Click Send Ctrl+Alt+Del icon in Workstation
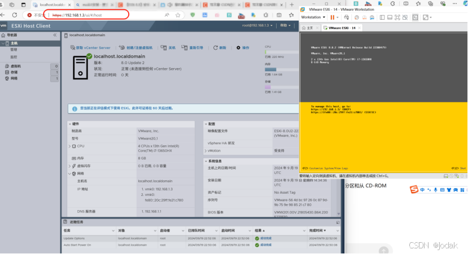 tap(347, 17)
